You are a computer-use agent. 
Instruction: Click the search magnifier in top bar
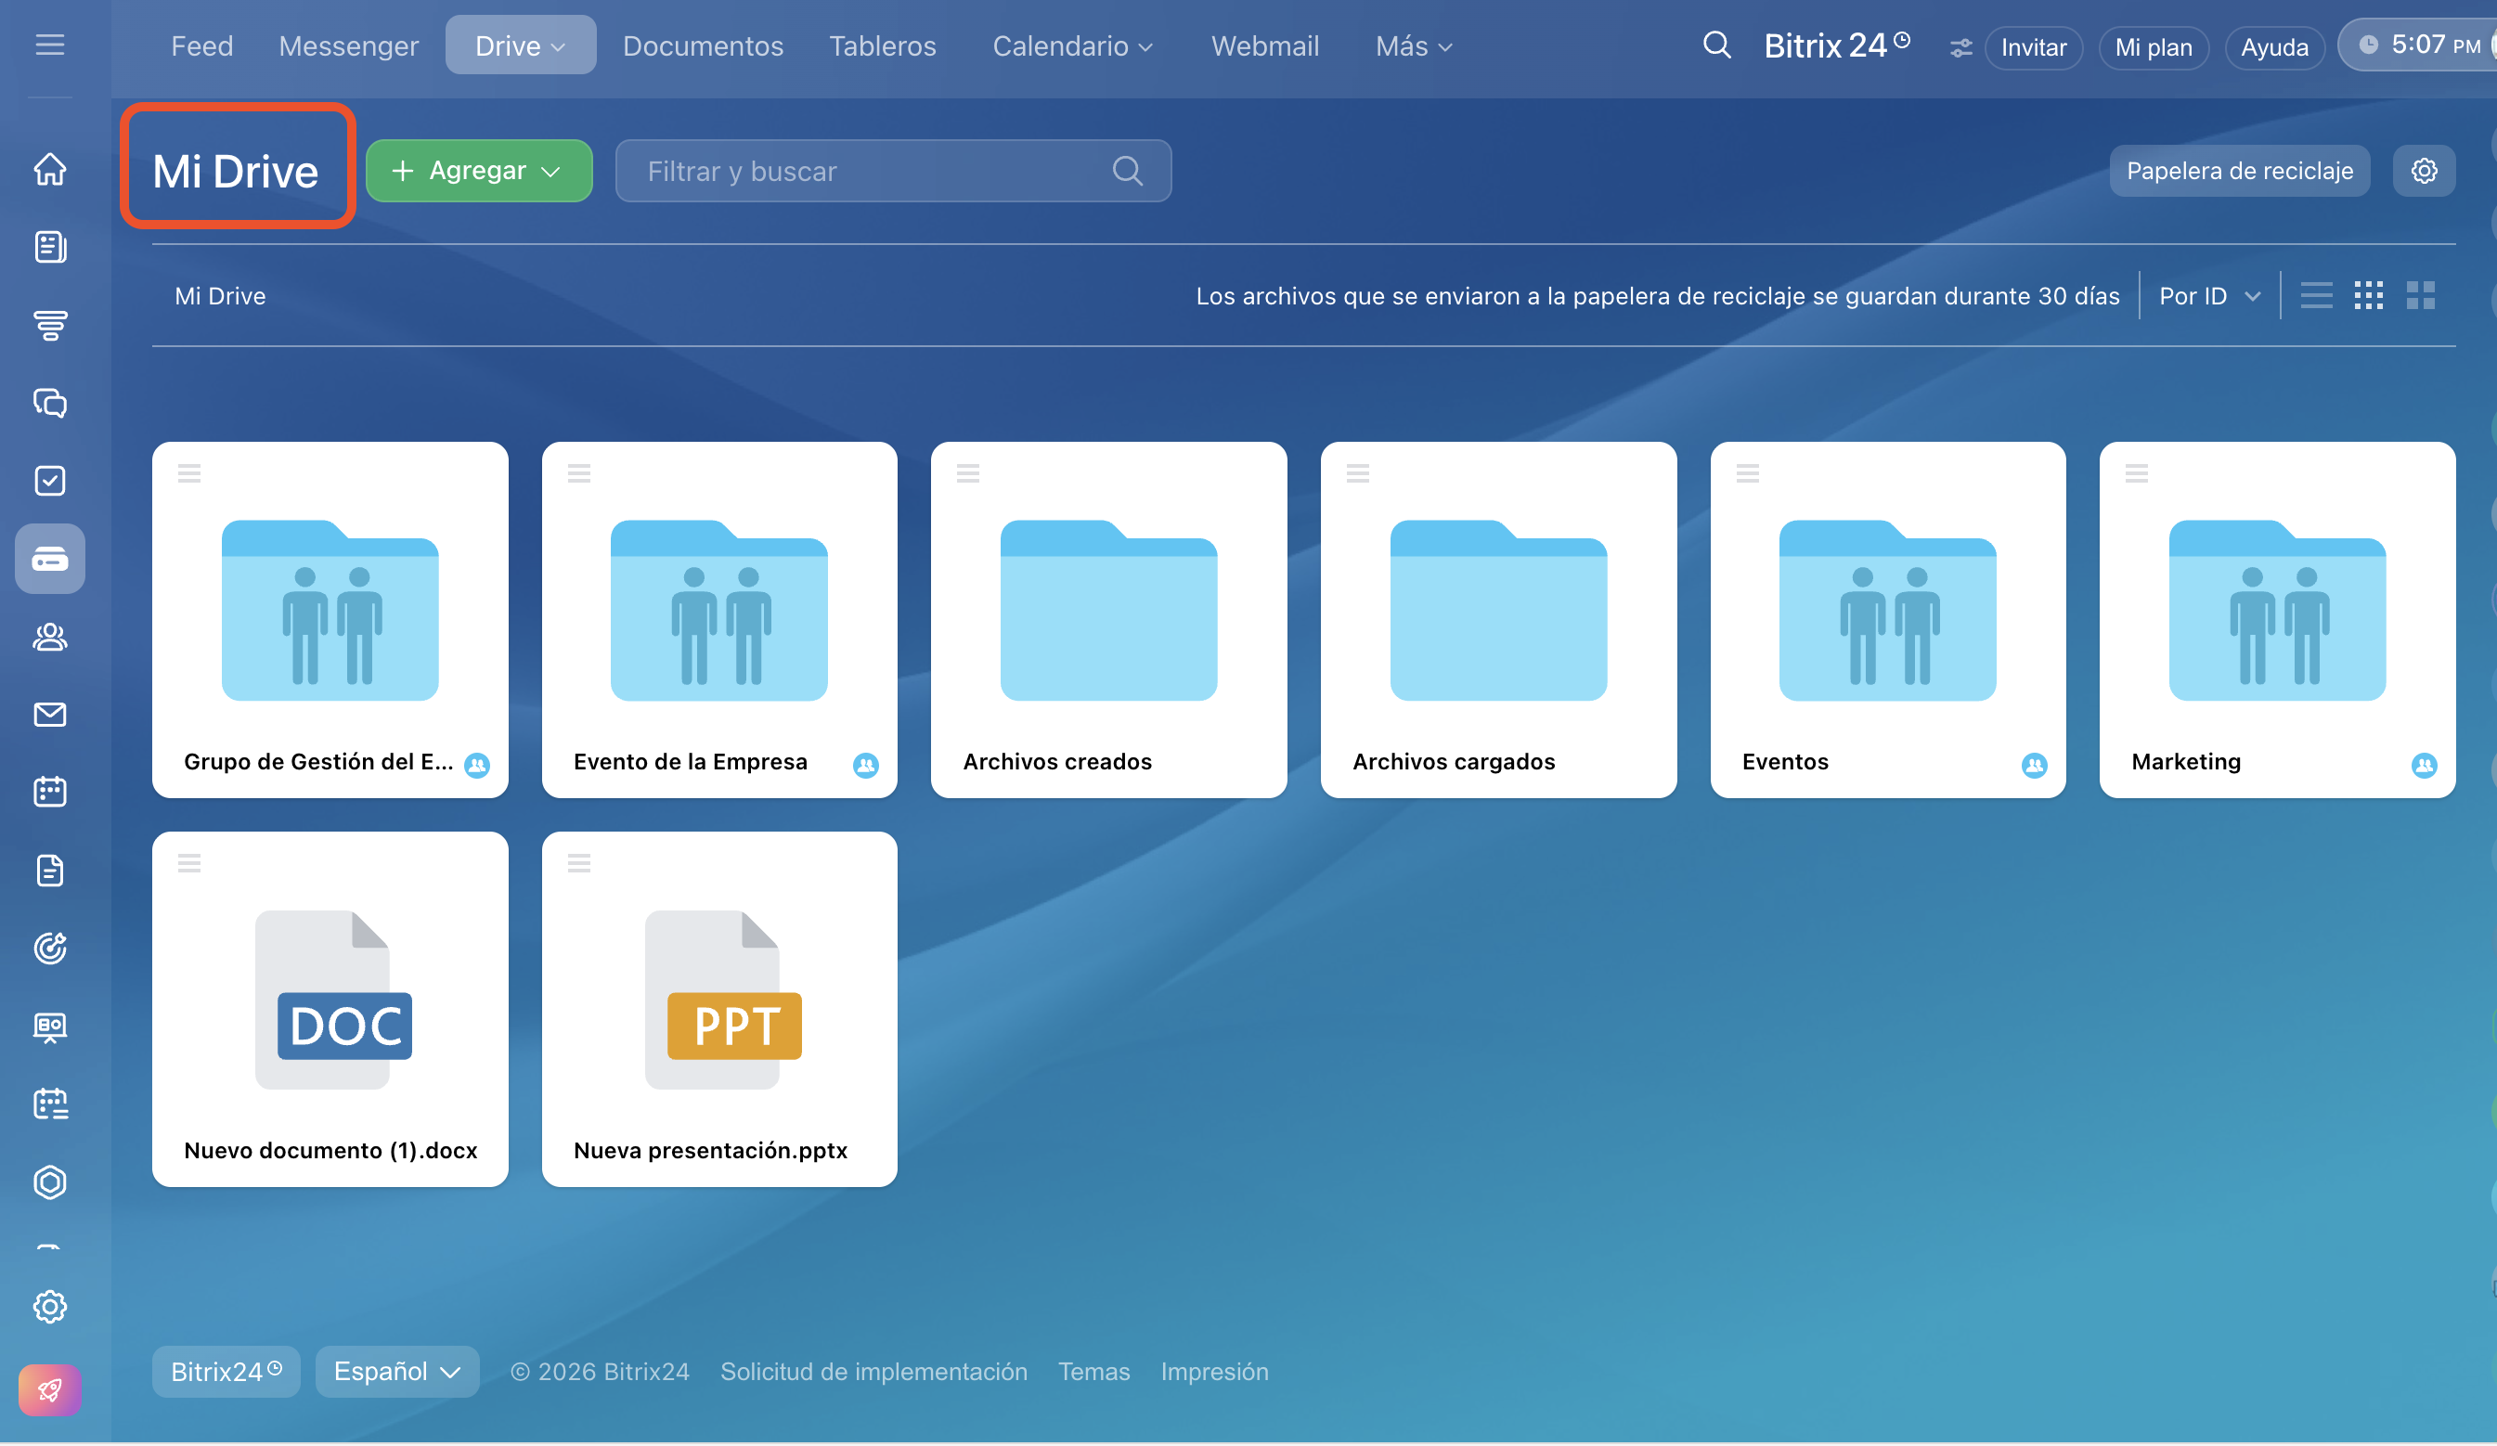[1716, 45]
